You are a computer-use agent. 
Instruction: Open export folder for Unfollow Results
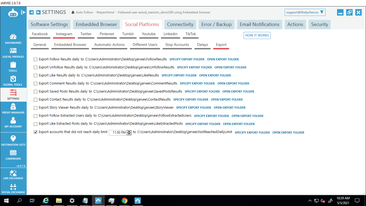click(x=230, y=67)
